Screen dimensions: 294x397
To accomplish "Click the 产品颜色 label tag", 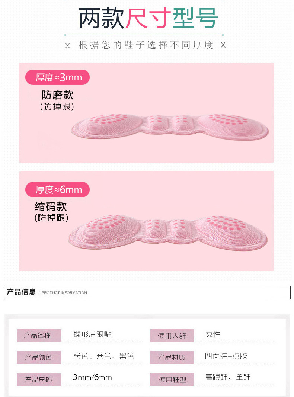I will point(39,358).
